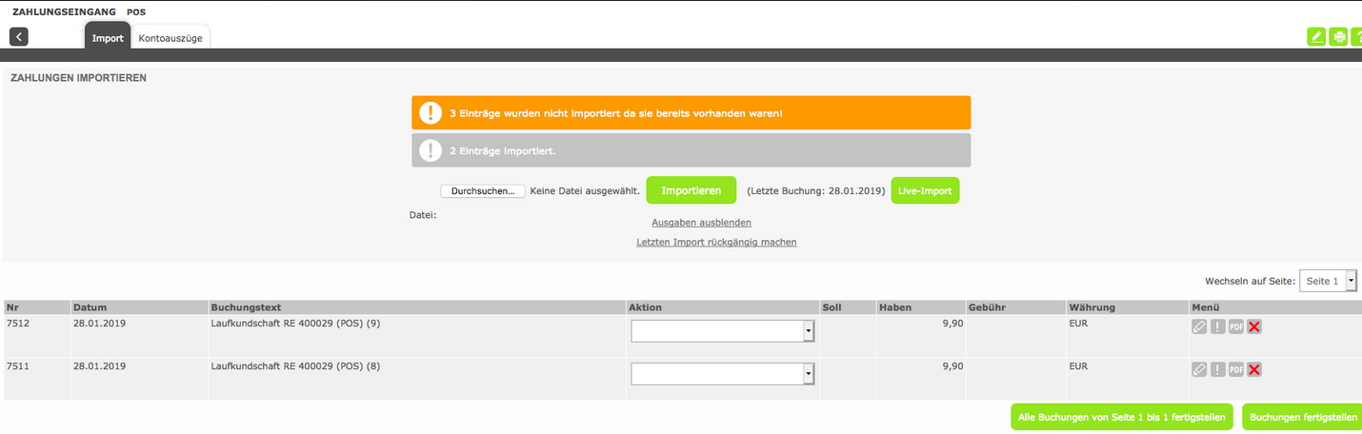The image size is (1362, 434).
Task: Click the Letzten Import rückgängig machen link
Action: coord(716,242)
